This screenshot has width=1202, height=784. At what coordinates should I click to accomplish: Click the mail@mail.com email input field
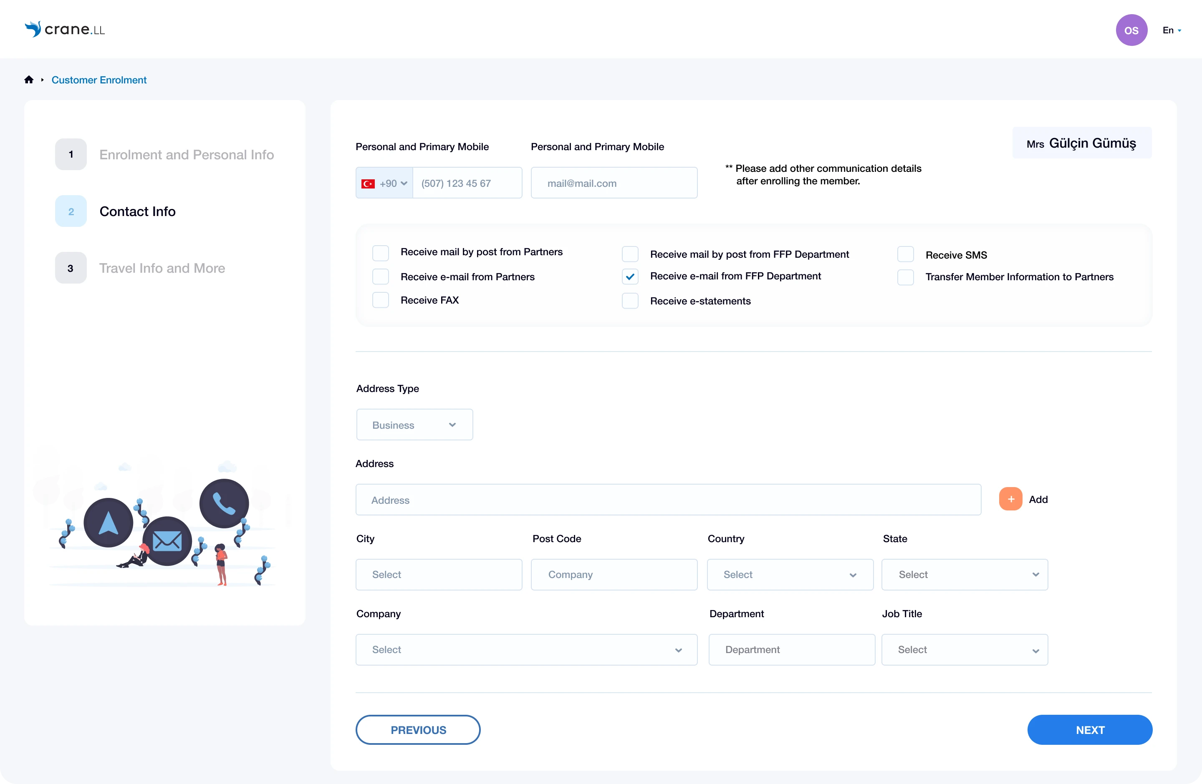click(614, 183)
